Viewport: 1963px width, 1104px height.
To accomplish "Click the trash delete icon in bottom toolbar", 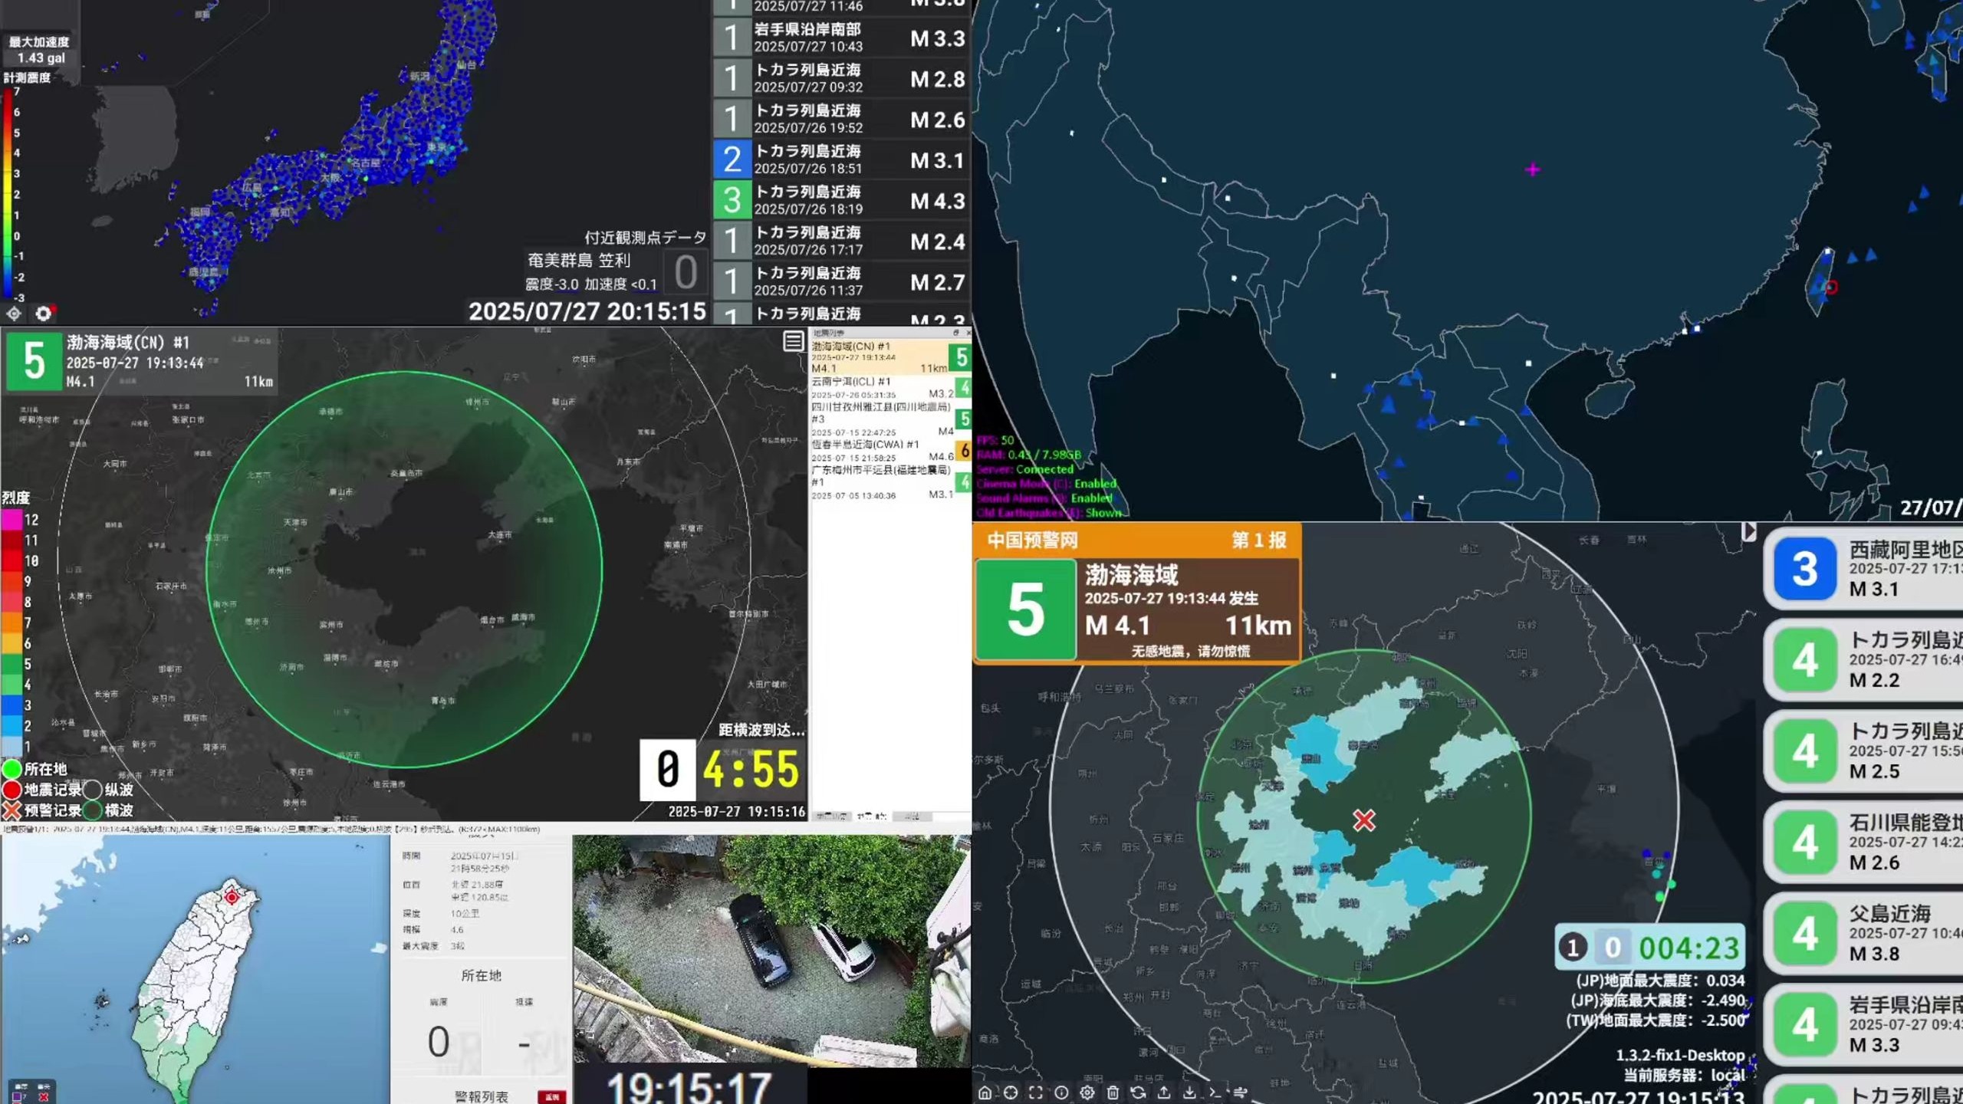I will [x=1113, y=1092].
